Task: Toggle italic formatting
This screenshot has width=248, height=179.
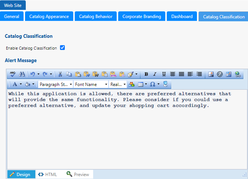Action: pos(155,74)
